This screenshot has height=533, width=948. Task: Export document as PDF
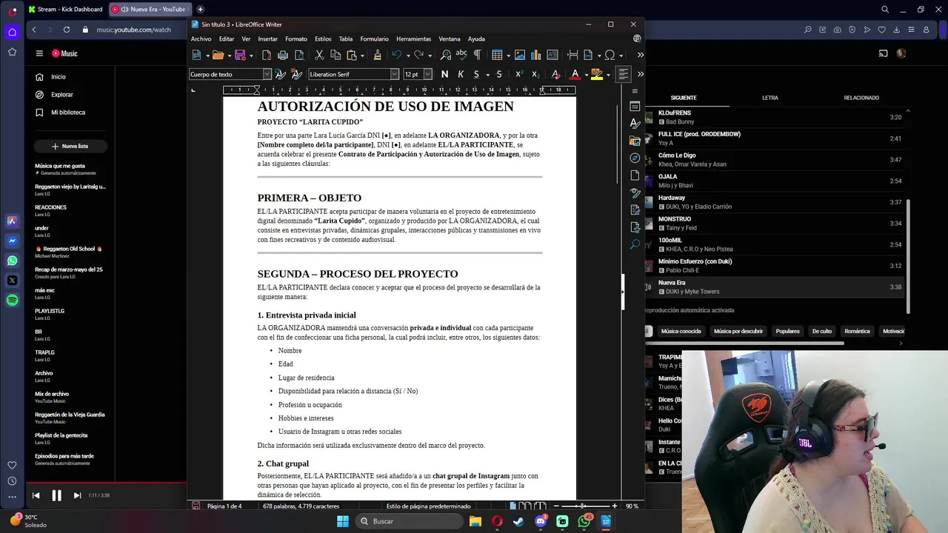pyautogui.click(x=267, y=55)
